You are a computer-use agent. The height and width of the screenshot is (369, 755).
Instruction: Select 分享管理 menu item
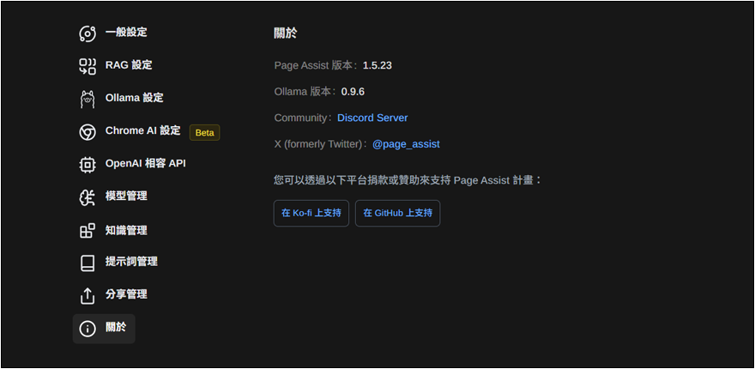click(126, 294)
